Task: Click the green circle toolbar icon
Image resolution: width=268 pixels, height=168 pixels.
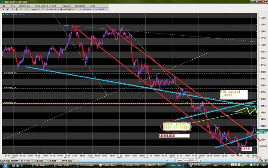Action: tap(26, 9)
